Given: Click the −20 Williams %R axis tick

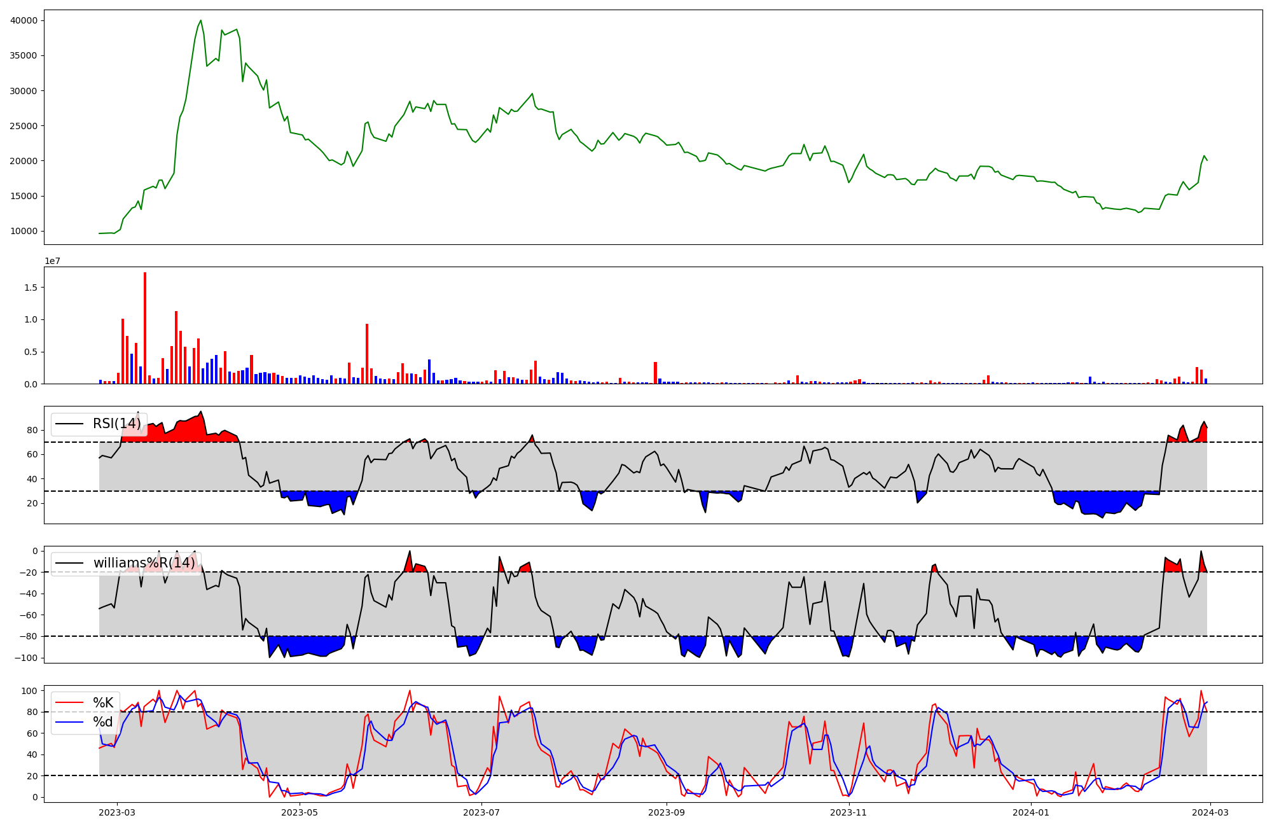Looking at the screenshot, I should coord(27,573).
